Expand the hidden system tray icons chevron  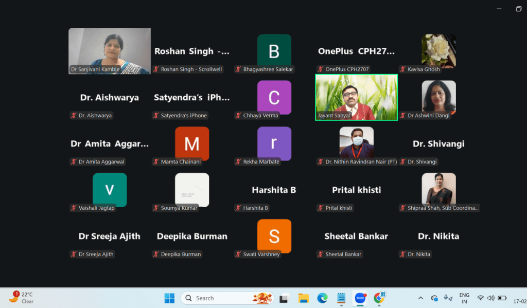[x=420, y=298]
